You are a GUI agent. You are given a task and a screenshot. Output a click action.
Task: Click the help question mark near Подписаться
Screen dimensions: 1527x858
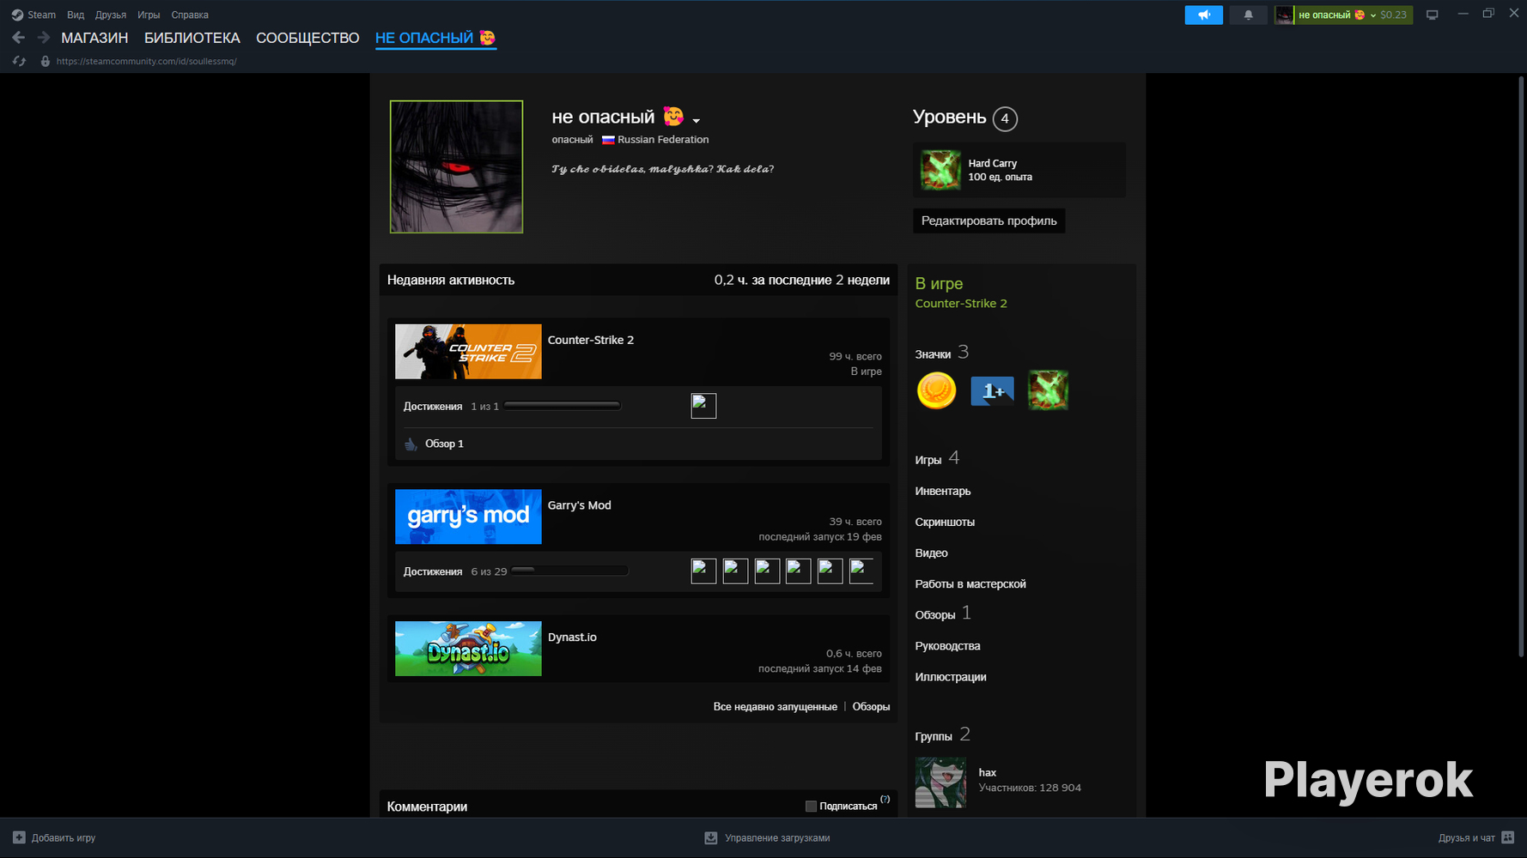pyautogui.click(x=885, y=800)
